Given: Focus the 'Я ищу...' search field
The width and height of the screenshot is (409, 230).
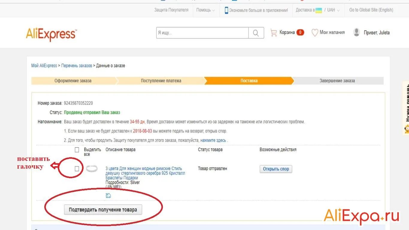Looking at the screenshot, I should pos(202,33).
